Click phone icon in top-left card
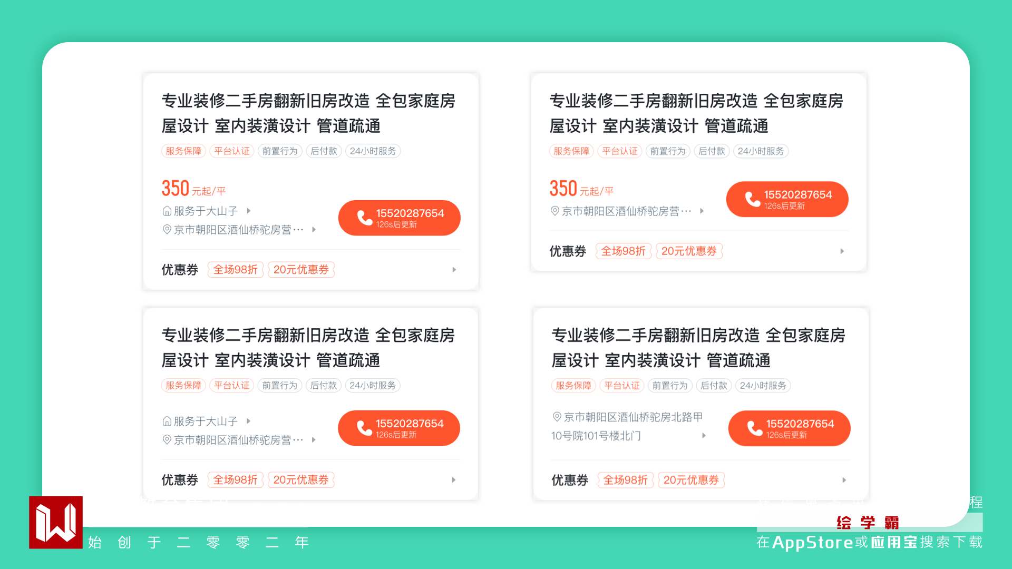1012x569 pixels. tap(365, 218)
